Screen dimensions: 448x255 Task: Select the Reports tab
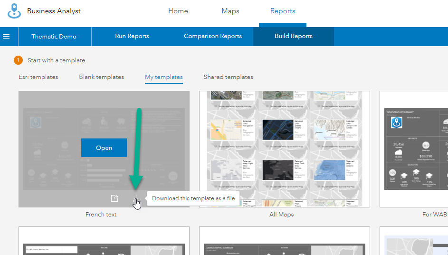click(x=283, y=11)
